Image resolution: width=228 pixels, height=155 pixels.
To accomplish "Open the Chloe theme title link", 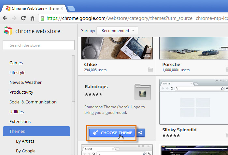I will [x=91, y=64].
